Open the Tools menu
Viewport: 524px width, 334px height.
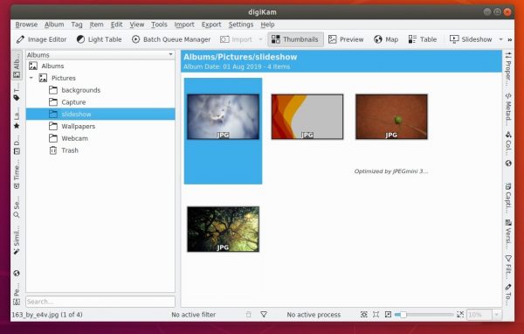(x=159, y=24)
